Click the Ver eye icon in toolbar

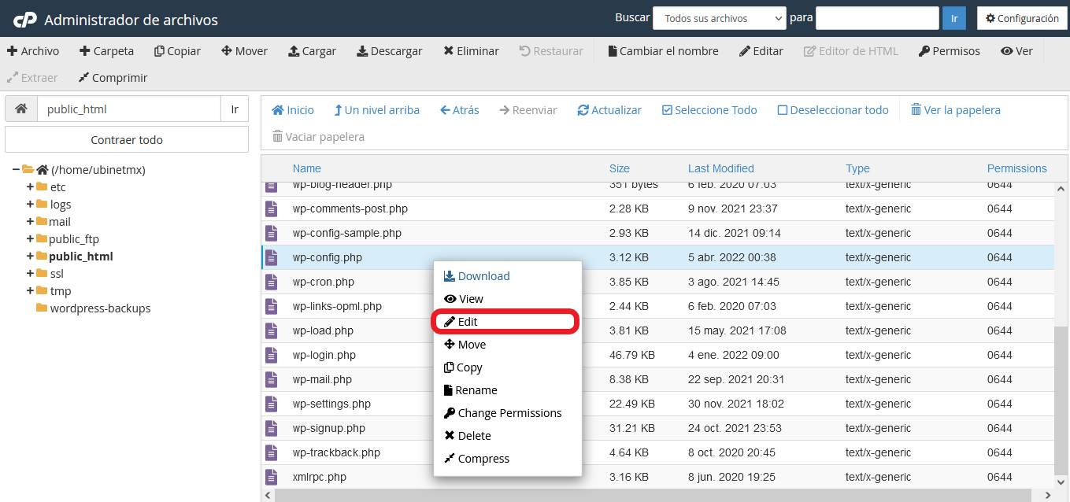[x=1006, y=51]
